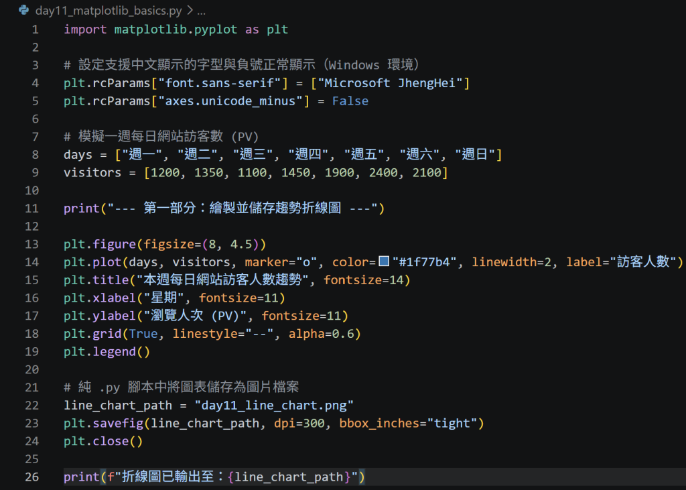
Task: Click the (PV) comment on line 7
Action: coord(161,137)
